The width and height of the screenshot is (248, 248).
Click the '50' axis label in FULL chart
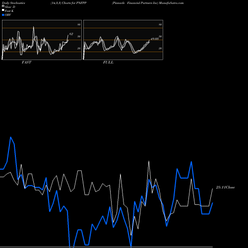click(x=160, y=36)
